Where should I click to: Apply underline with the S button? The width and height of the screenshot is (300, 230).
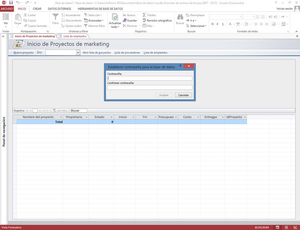pos(223,24)
